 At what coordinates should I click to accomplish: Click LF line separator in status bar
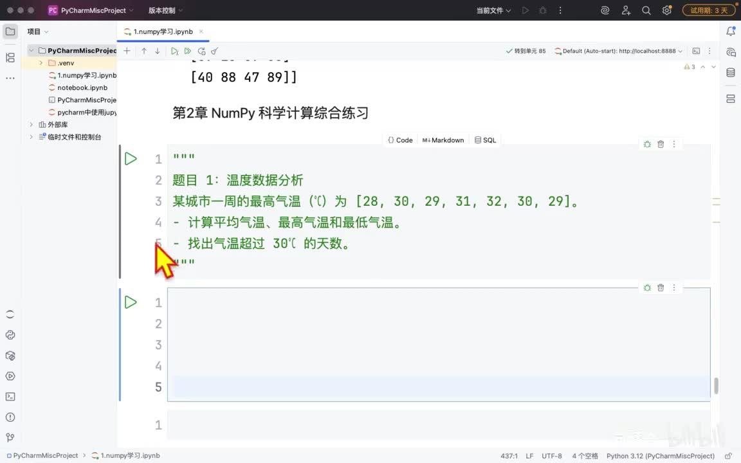[x=529, y=456]
